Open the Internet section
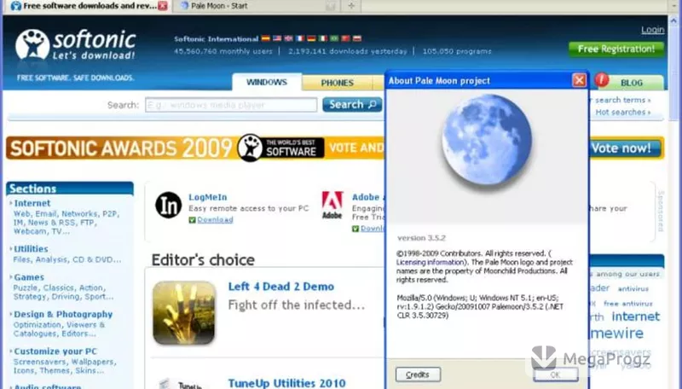 [32, 203]
